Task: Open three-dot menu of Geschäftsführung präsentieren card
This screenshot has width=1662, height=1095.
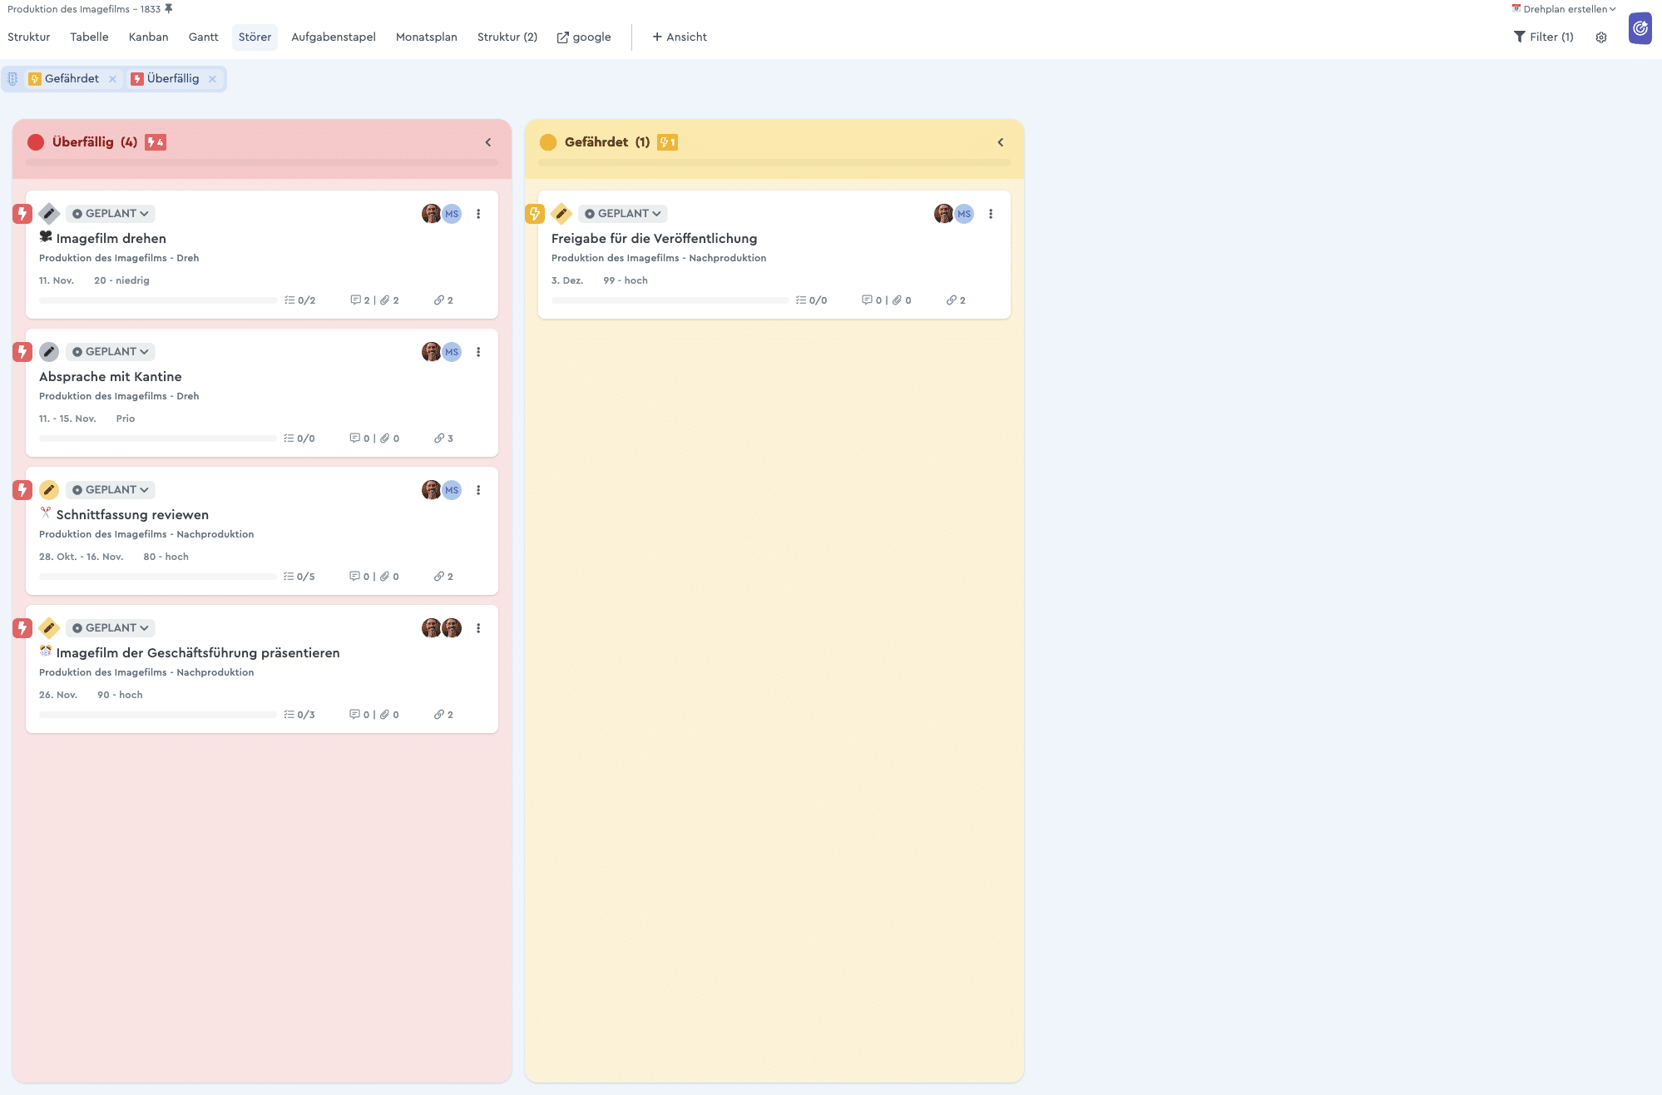Action: point(478,628)
